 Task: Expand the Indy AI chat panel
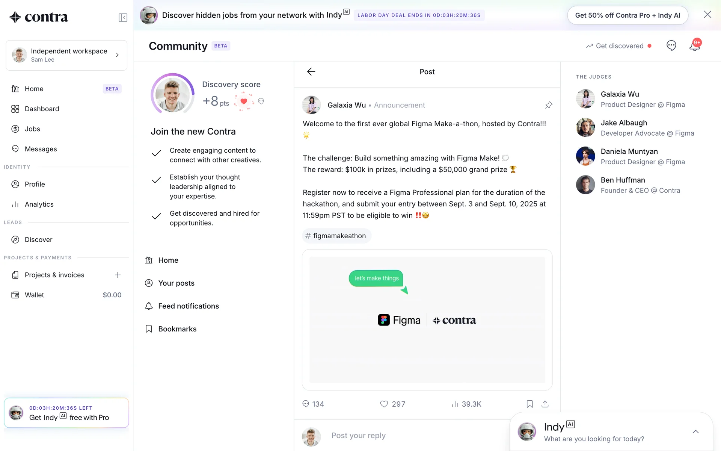point(695,432)
